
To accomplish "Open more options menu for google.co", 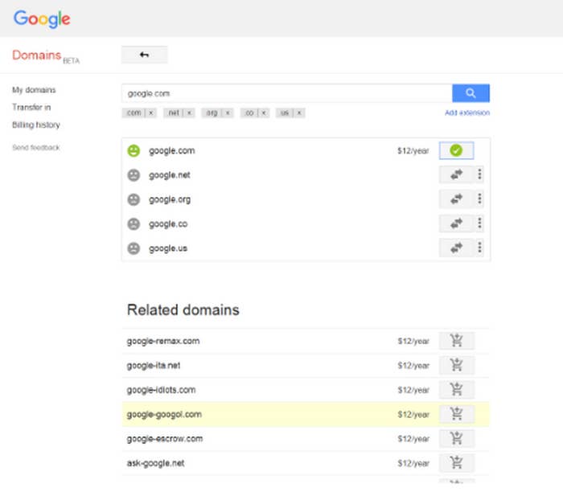I will pyautogui.click(x=479, y=223).
